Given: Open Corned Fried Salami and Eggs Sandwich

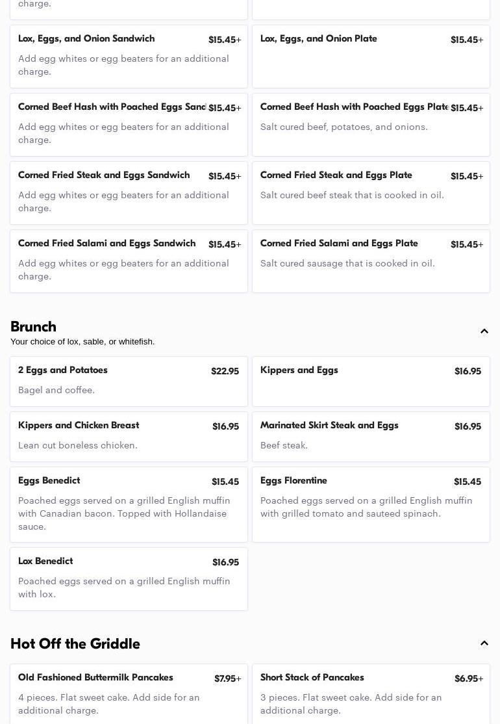Looking at the screenshot, I should (129, 261).
